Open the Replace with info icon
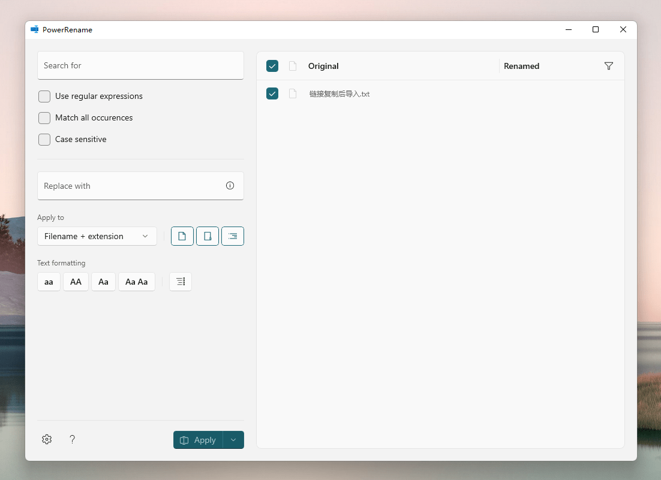 [x=230, y=186]
